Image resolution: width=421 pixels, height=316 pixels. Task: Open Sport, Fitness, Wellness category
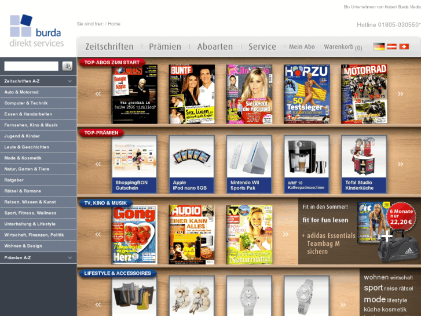click(38, 213)
